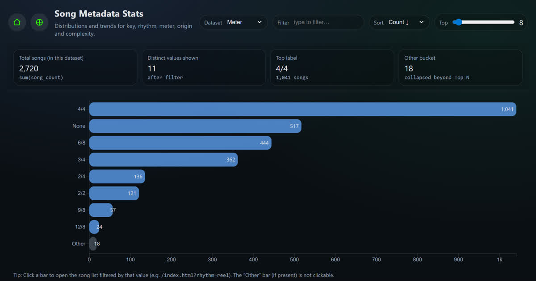This screenshot has width=536, height=281.
Task: Adjust the Top N slider handle
Action: [x=458, y=21]
